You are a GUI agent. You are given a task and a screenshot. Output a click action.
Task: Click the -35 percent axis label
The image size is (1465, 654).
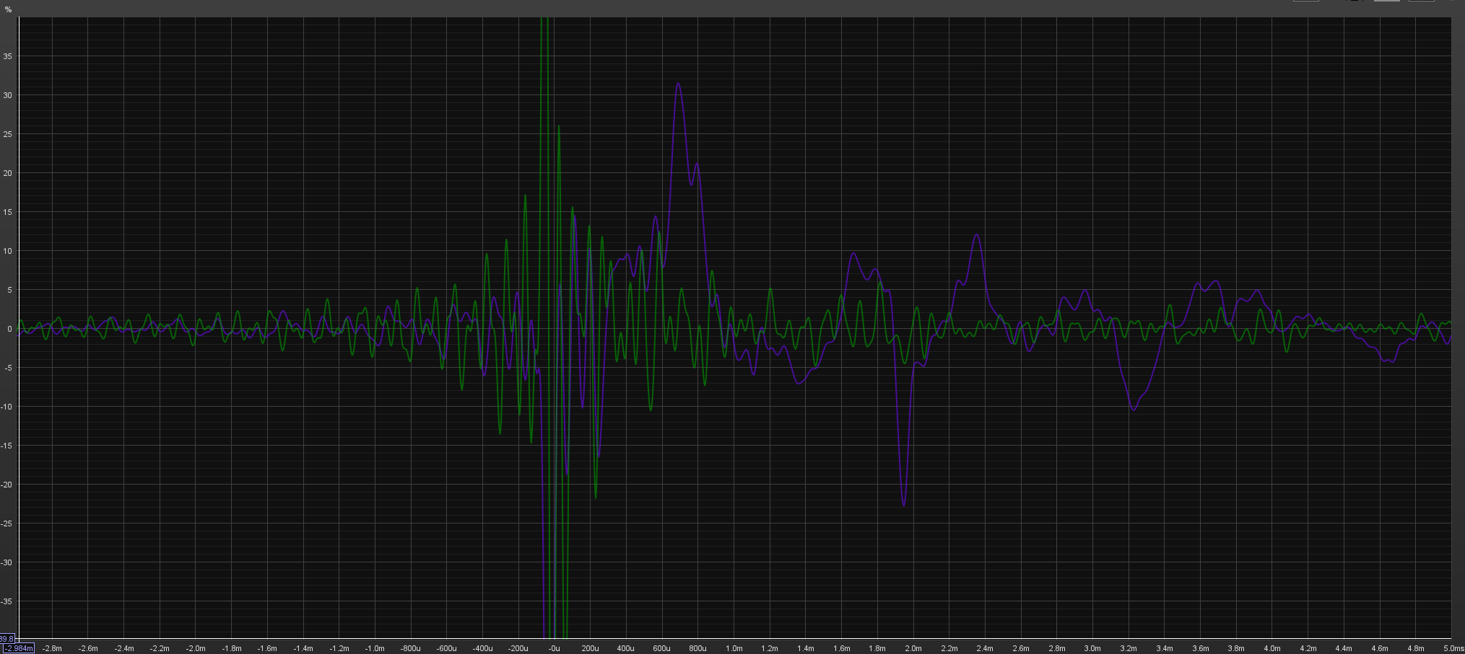coord(6,601)
